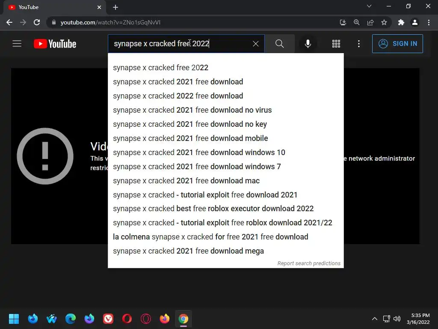Screen dimensions: 438x329
Task: Open Opera GX outlined icon in taskbar
Action: pos(146,319)
